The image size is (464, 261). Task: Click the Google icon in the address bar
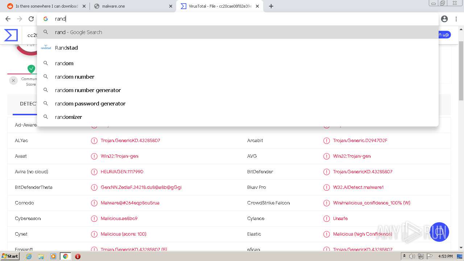point(46,19)
